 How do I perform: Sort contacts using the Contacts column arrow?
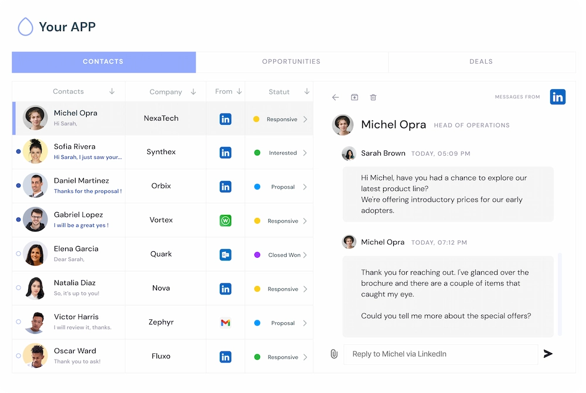pyautogui.click(x=111, y=92)
